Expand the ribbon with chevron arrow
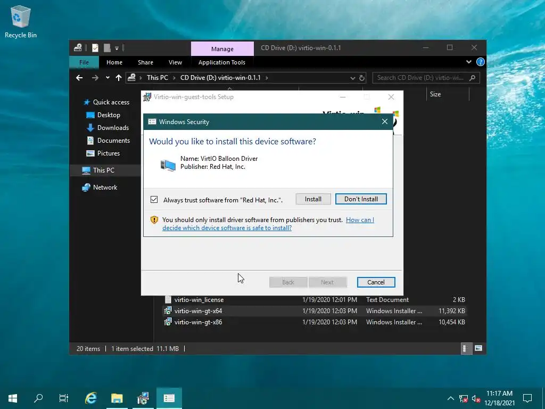Image resolution: width=545 pixels, height=409 pixels. click(x=468, y=62)
